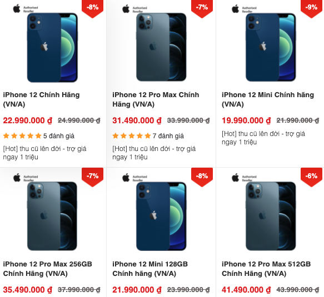324x297 pixels.
Task: Open iPhone 12 Pro Max 256GB Chính Hãng title
Action: [x=48, y=269]
